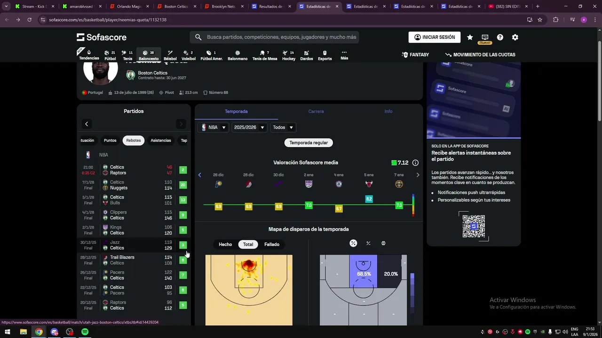Open Béisbol sport section
This screenshot has width=602, height=338.
click(x=170, y=55)
